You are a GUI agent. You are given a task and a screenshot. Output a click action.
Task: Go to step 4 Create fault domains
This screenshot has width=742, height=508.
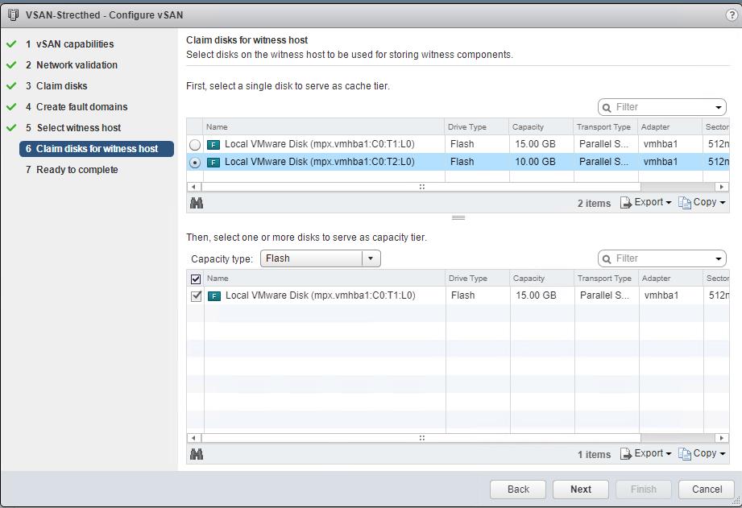tap(77, 107)
